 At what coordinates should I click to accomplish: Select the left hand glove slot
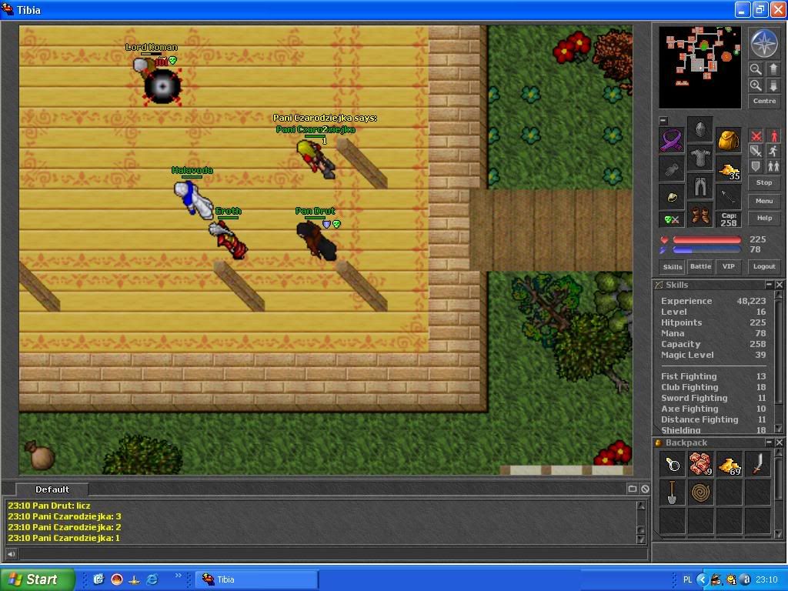coord(671,169)
